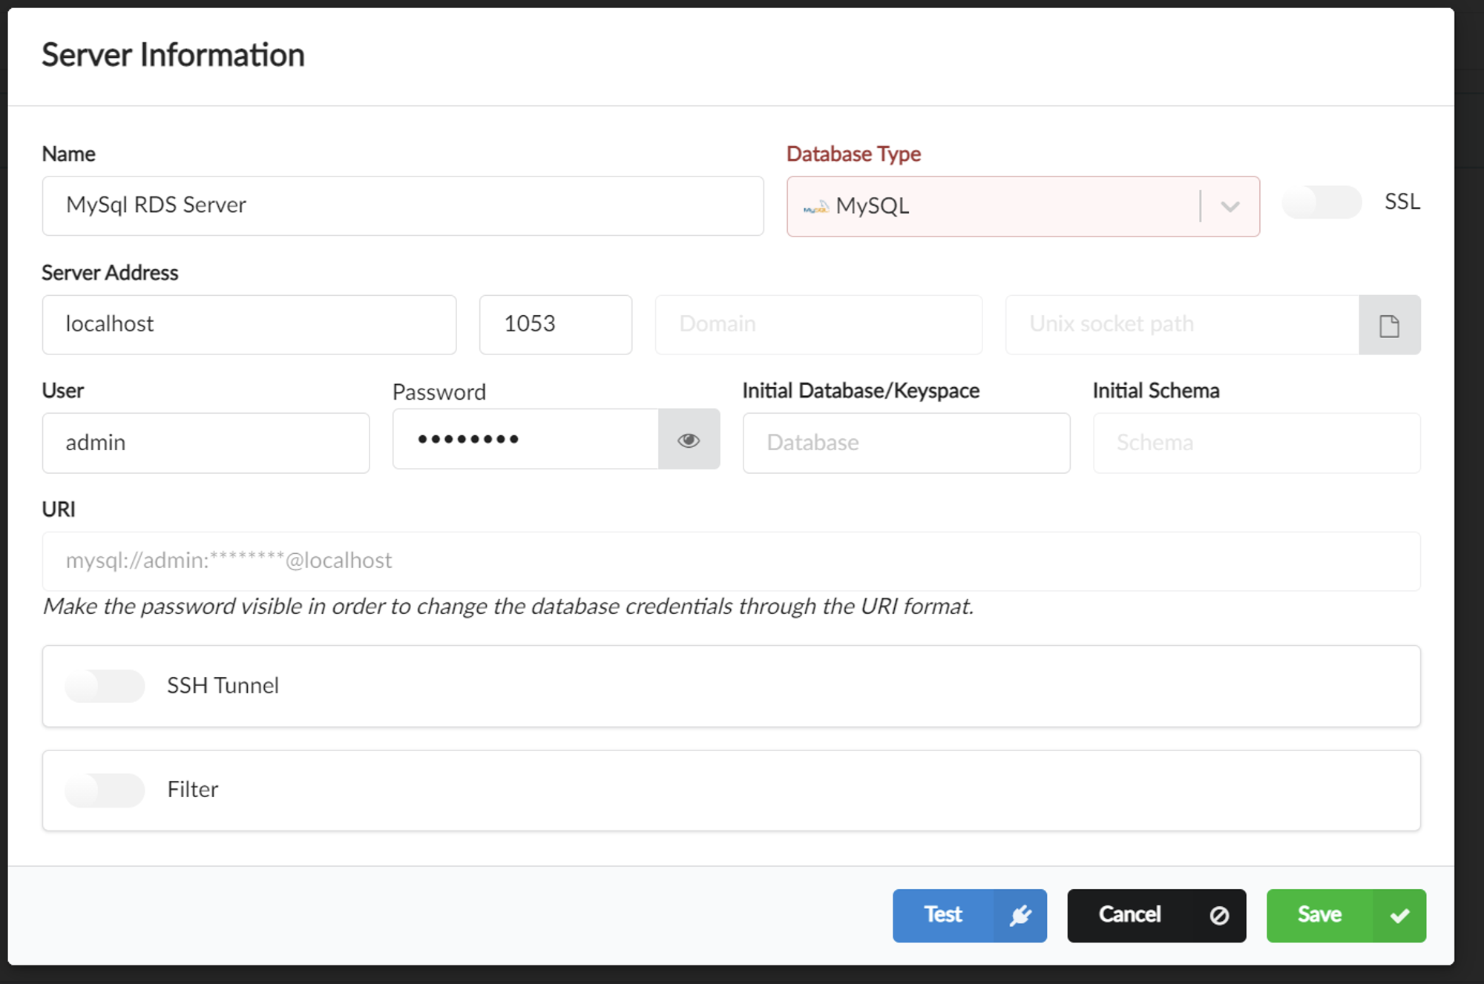This screenshot has width=1484, height=984.
Task: Click the Domain input field
Action: click(x=818, y=325)
